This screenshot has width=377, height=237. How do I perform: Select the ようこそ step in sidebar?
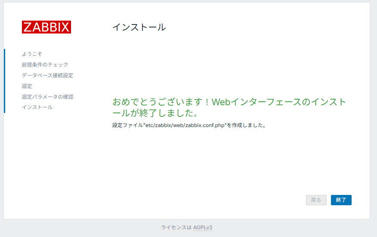32,54
